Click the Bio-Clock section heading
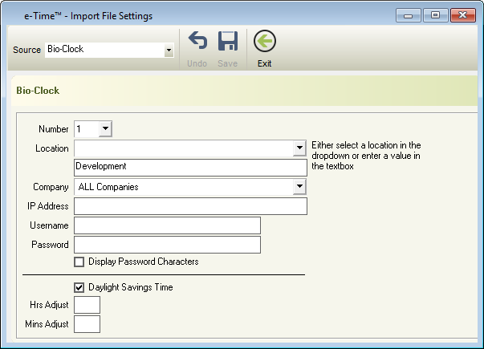Viewport: 484px width, 349px height. (x=38, y=91)
